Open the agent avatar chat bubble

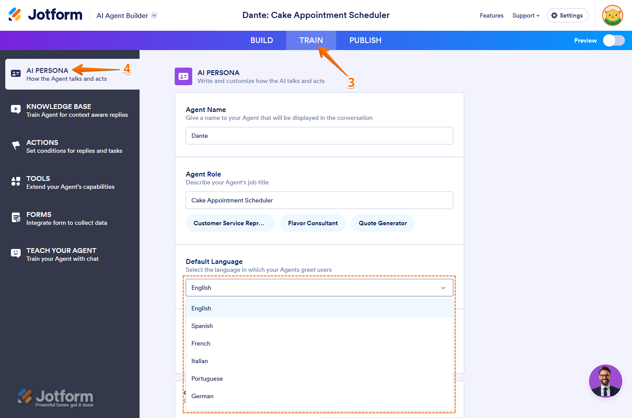[x=605, y=381]
